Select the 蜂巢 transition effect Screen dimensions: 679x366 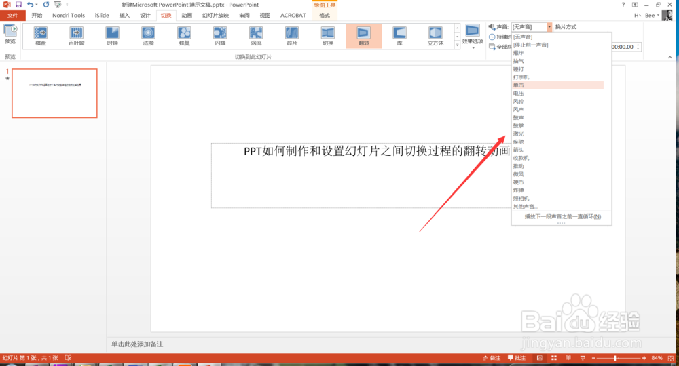coord(185,36)
